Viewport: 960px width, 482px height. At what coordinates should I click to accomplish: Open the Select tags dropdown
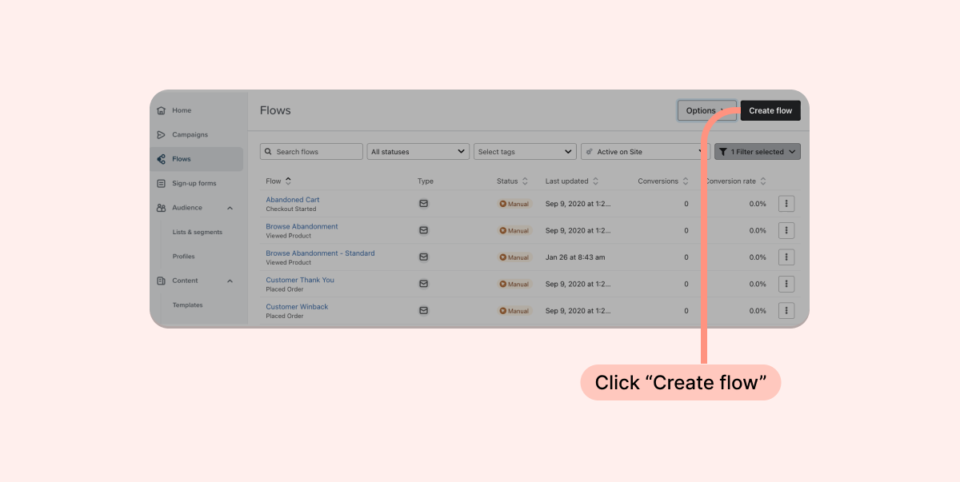pos(525,152)
